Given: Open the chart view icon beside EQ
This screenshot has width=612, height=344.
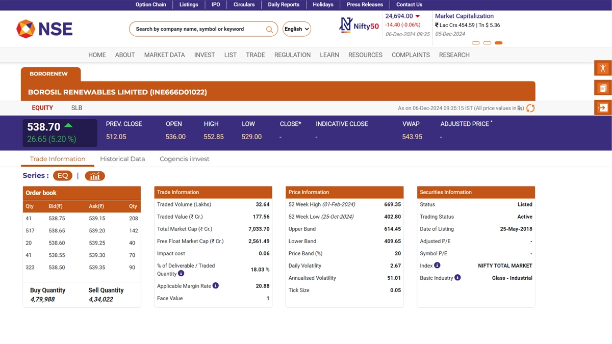Looking at the screenshot, I should pyautogui.click(x=95, y=176).
